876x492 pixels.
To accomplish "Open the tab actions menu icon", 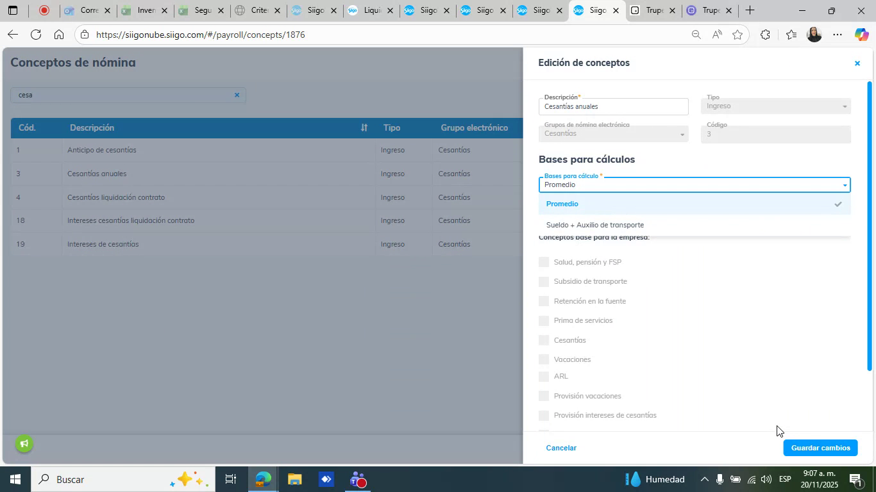I will click(13, 10).
